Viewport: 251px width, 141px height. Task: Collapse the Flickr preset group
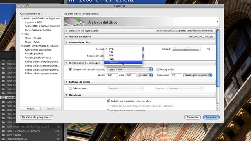22,34
